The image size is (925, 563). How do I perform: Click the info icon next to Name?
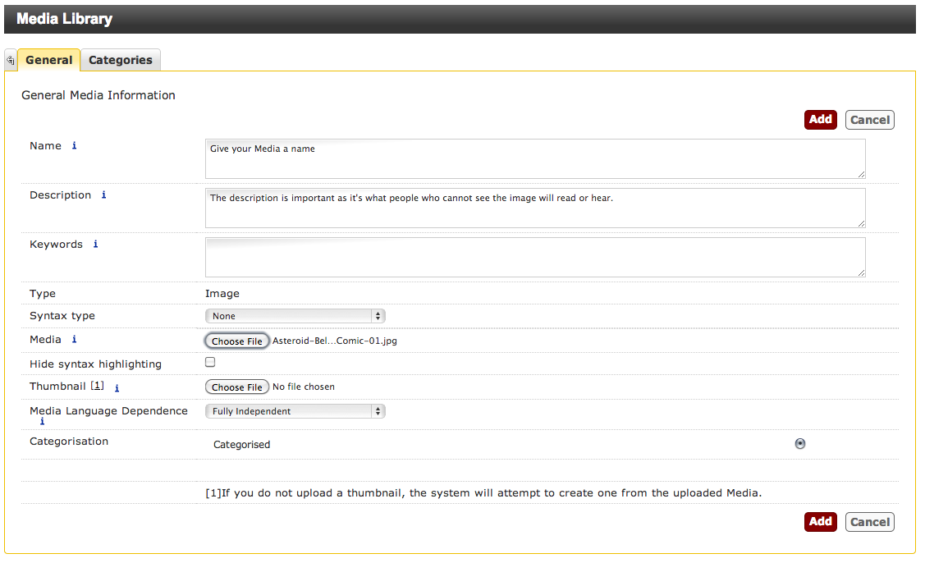74,146
